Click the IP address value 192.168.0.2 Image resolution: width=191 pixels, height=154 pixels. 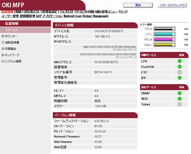click(x=102, y=36)
